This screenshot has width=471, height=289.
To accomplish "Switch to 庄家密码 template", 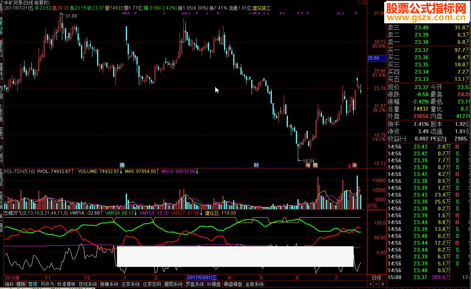I will 152,284.
